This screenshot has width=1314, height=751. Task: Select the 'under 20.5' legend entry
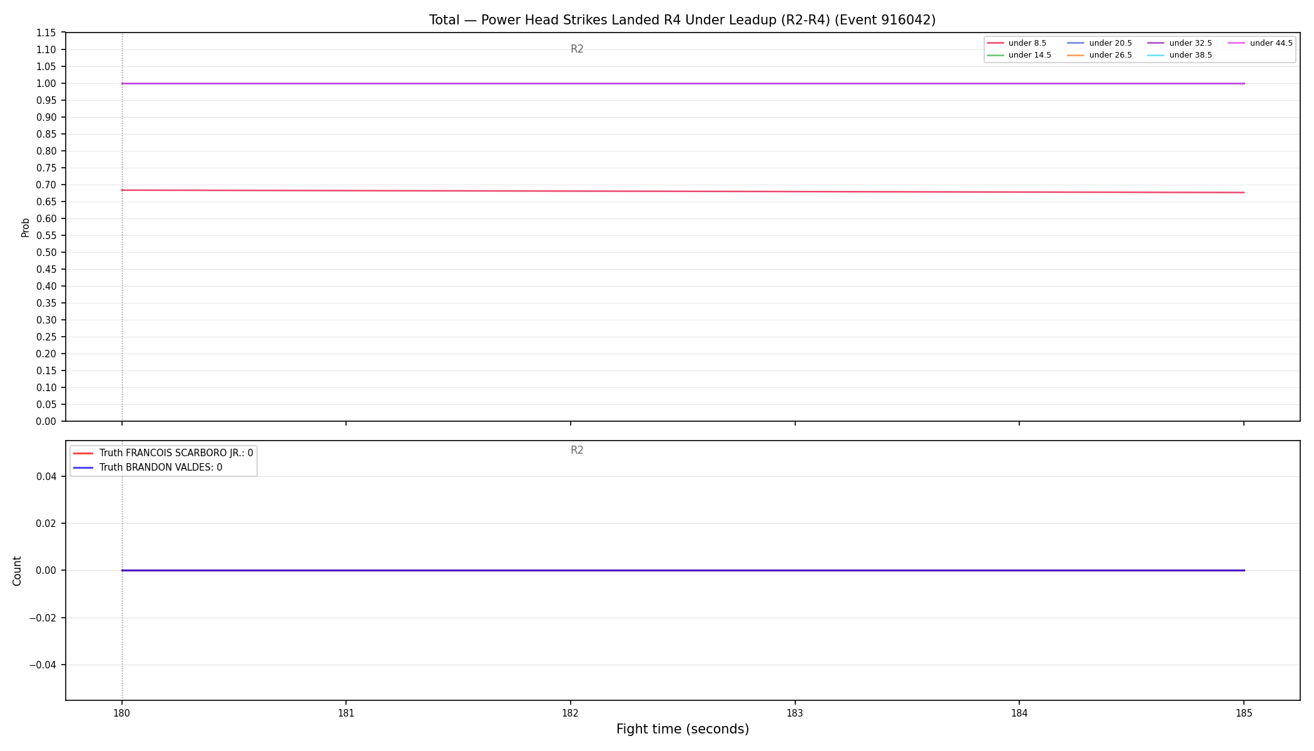click(x=1099, y=43)
